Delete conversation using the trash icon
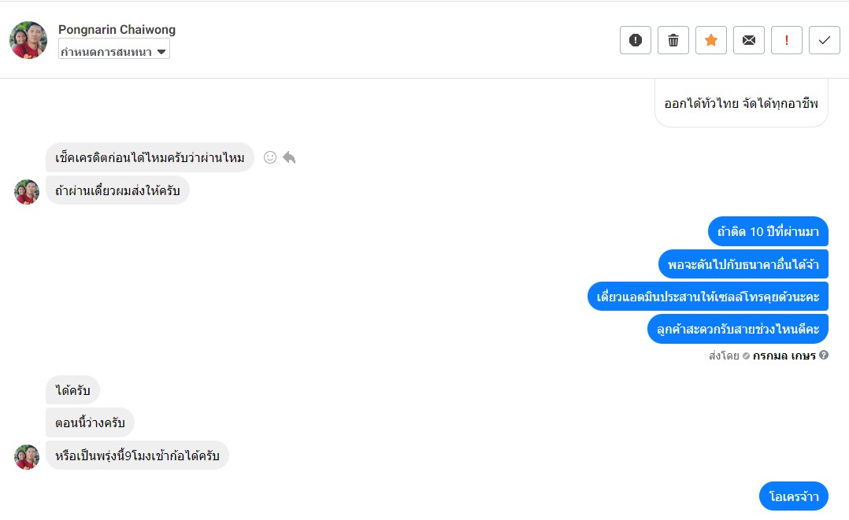Screen dimensions: 849x520 pos(673,40)
